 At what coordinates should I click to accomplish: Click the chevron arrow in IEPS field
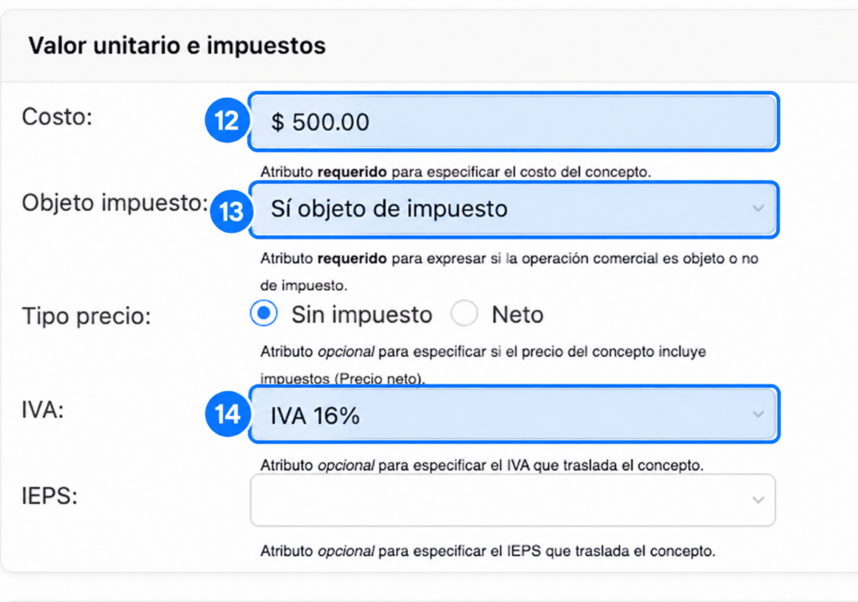point(757,500)
